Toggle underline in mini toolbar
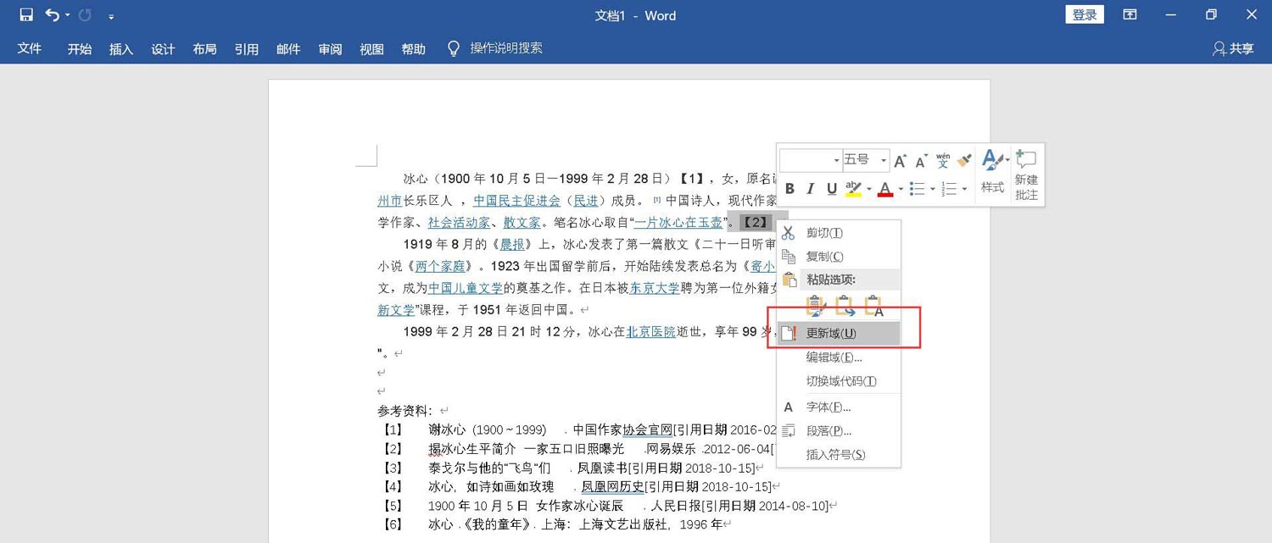This screenshot has width=1272, height=543. 832,189
